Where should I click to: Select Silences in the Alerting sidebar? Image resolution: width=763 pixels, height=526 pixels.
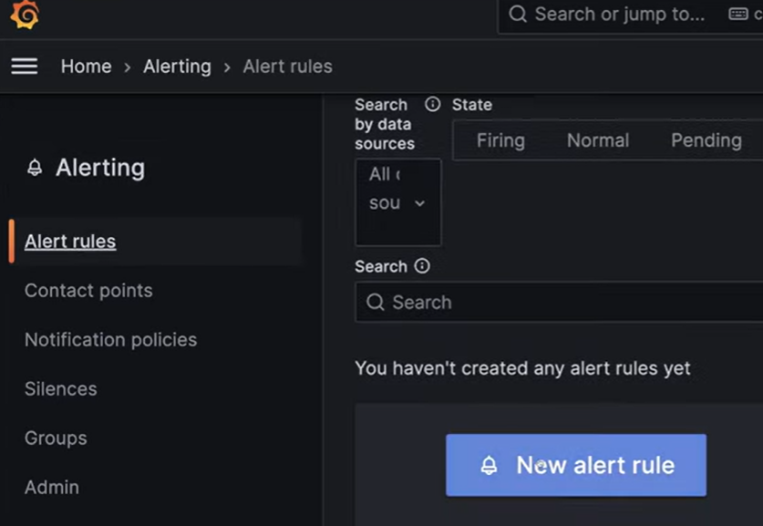click(60, 388)
